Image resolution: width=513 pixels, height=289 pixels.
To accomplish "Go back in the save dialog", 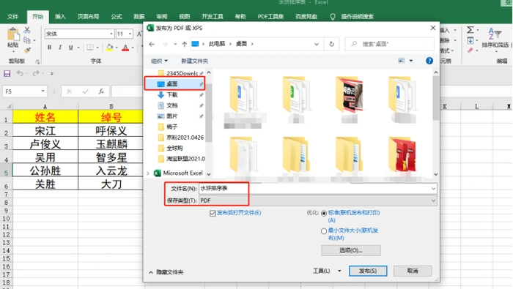I will tap(152, 44).
